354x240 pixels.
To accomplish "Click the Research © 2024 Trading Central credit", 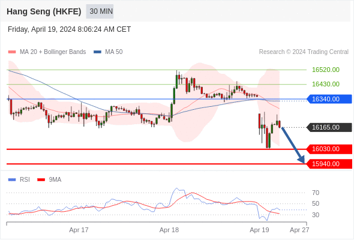I will point(304,52).
